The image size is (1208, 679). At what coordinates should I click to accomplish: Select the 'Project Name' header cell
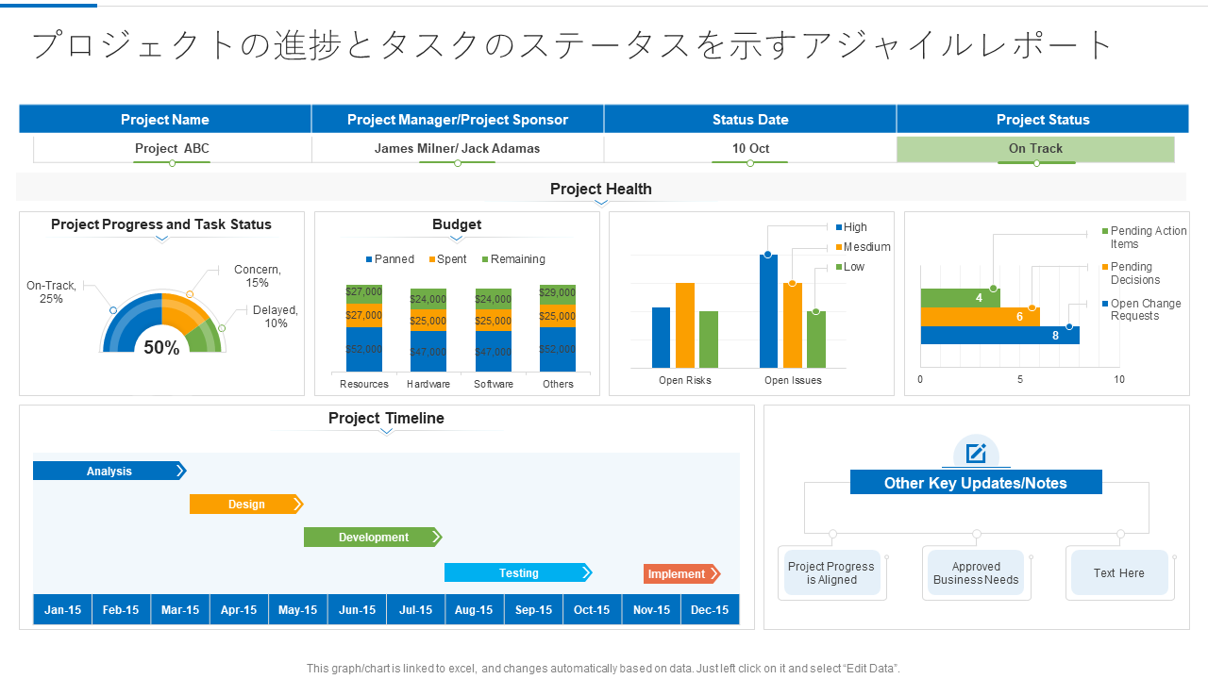pos(165,119)
